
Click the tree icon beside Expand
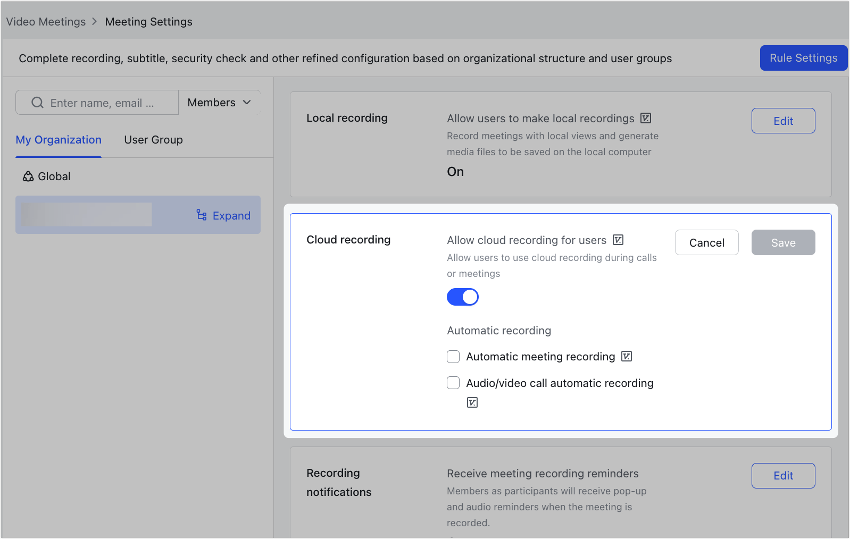point(202,215)
